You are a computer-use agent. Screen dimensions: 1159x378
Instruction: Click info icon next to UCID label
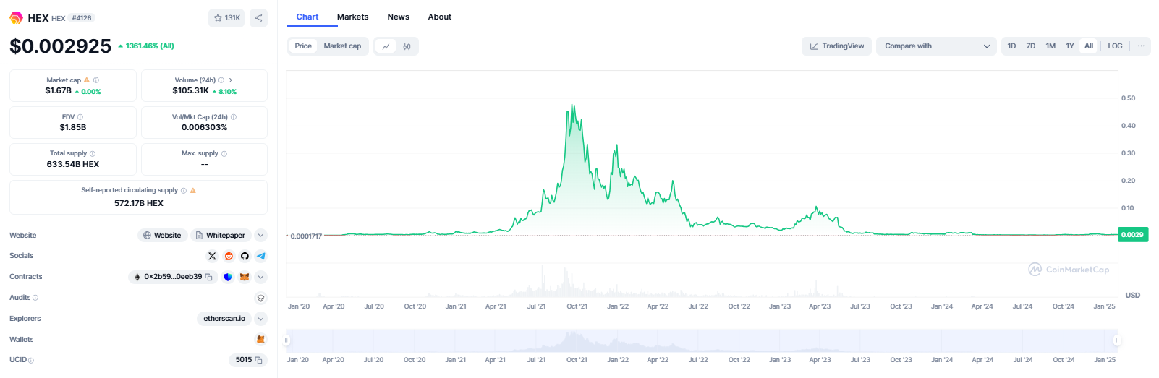[31, 360]
